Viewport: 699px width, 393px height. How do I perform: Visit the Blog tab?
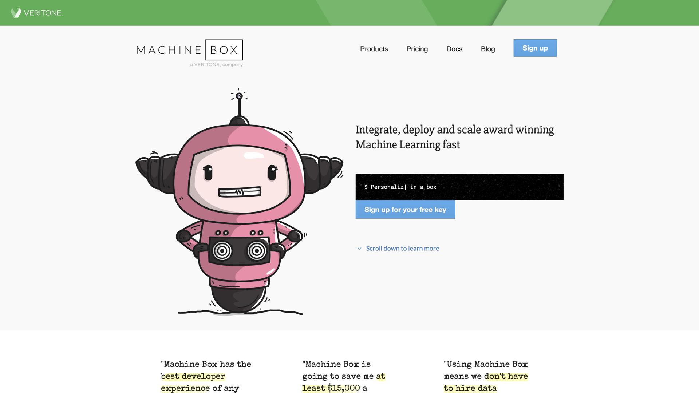pos(488,49)
